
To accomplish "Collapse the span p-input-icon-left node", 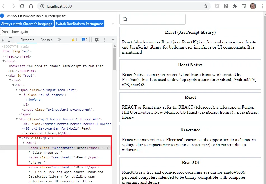I will click(17, 90).
